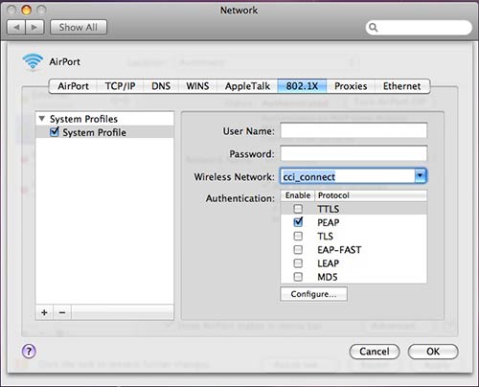
Task: Confirm settings with the OK button
Action: tap(433, 352)
